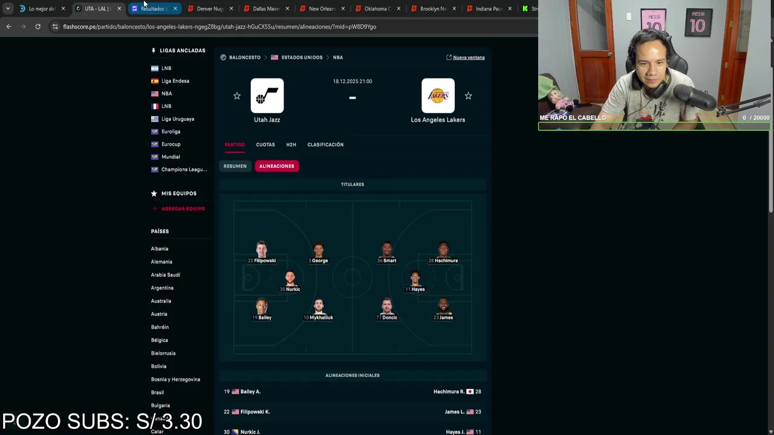Favorite Utah Jazz with star icon
This screenshot has width=774, height=435.
[x=237, y=96]
